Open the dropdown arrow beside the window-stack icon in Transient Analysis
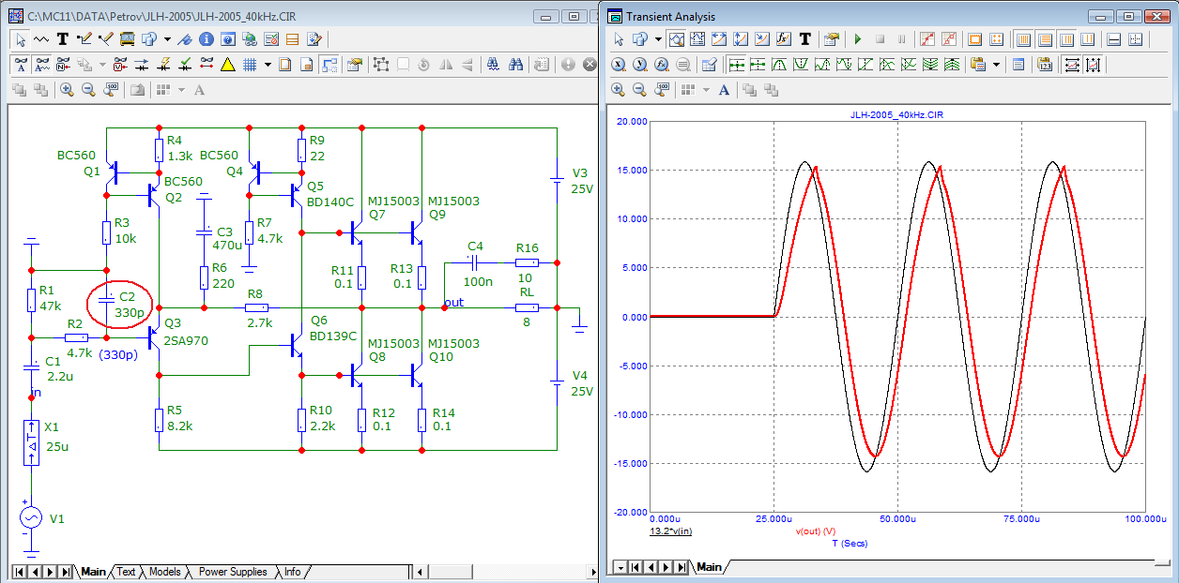The width and height of the screenshot is (1179, 583). click(x=658, y=39)
